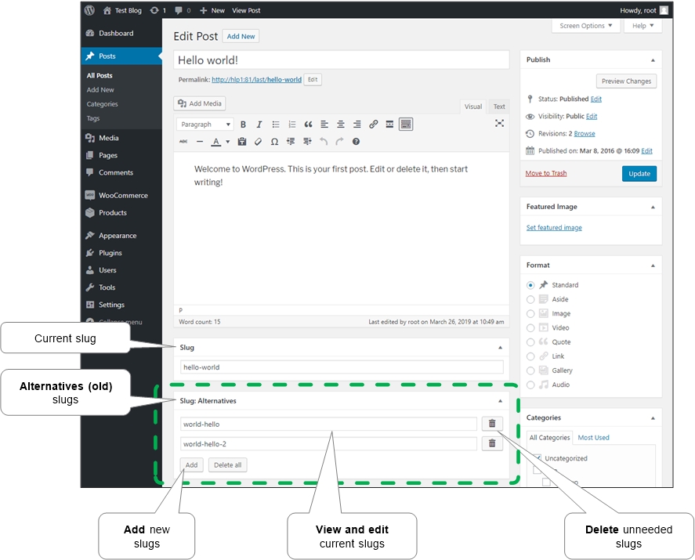Select the Quote post format
695x560 pixels.
(x=530, y=342)
